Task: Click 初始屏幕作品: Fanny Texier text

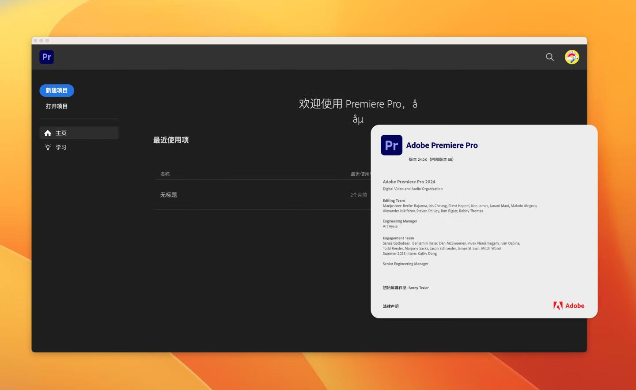Action: pyautogui.click(x=405, y=288)
